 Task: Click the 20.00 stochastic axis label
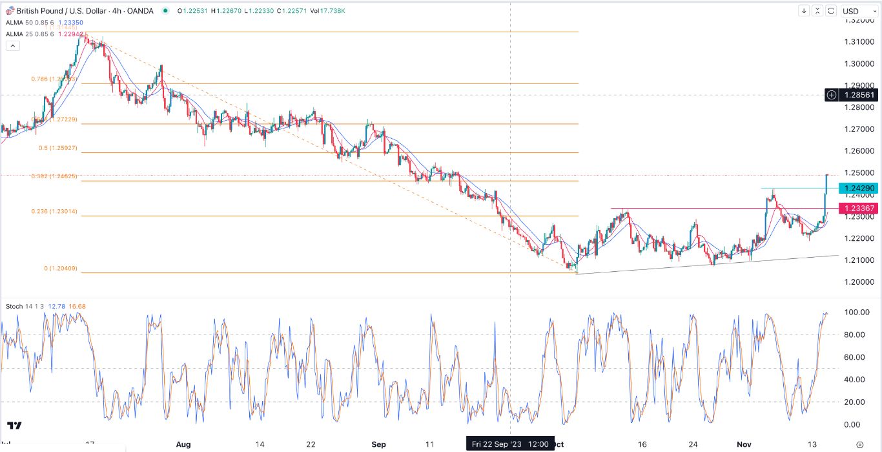856,402
